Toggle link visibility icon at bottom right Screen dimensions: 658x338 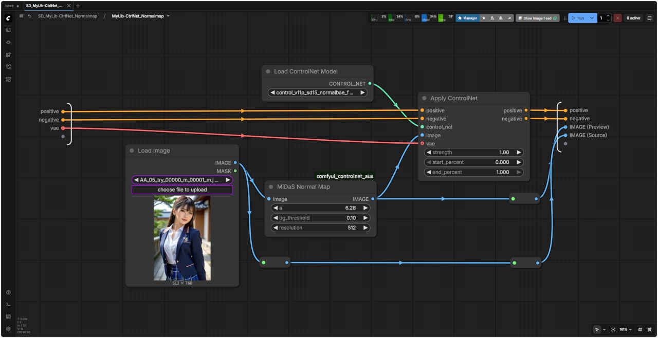coord(650,329)
